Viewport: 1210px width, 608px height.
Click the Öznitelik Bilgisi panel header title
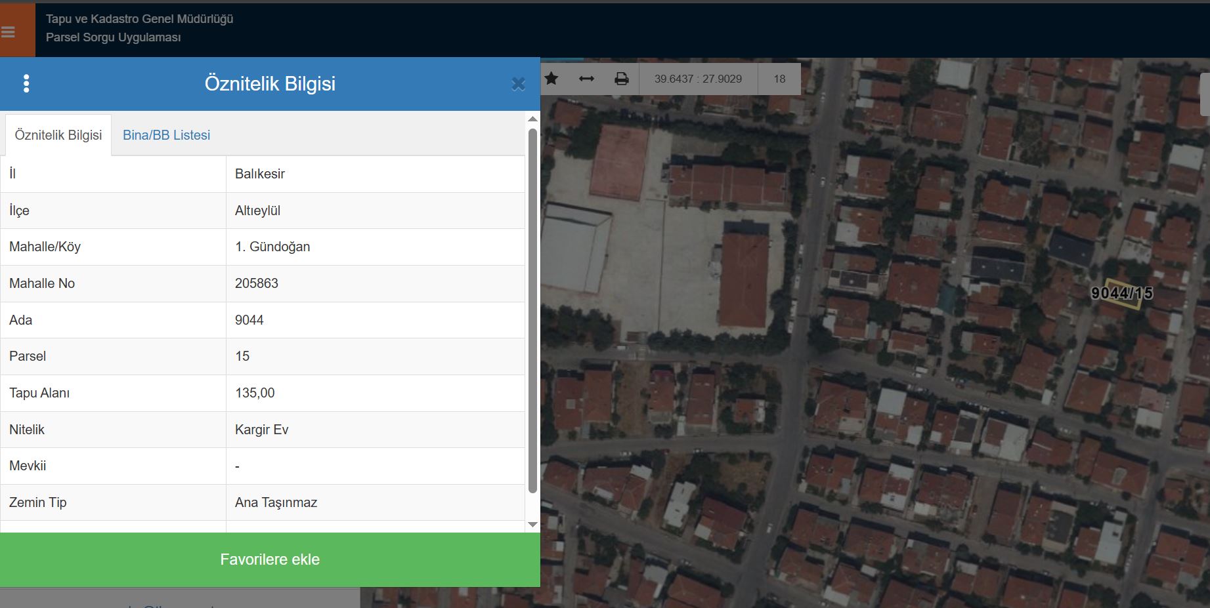pos(270,83)
